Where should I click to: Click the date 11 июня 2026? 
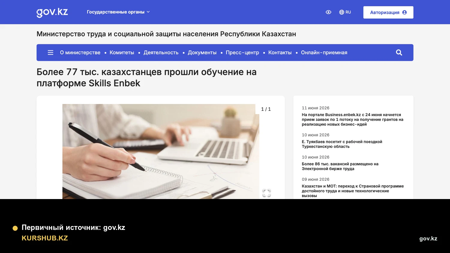(316, 108)
